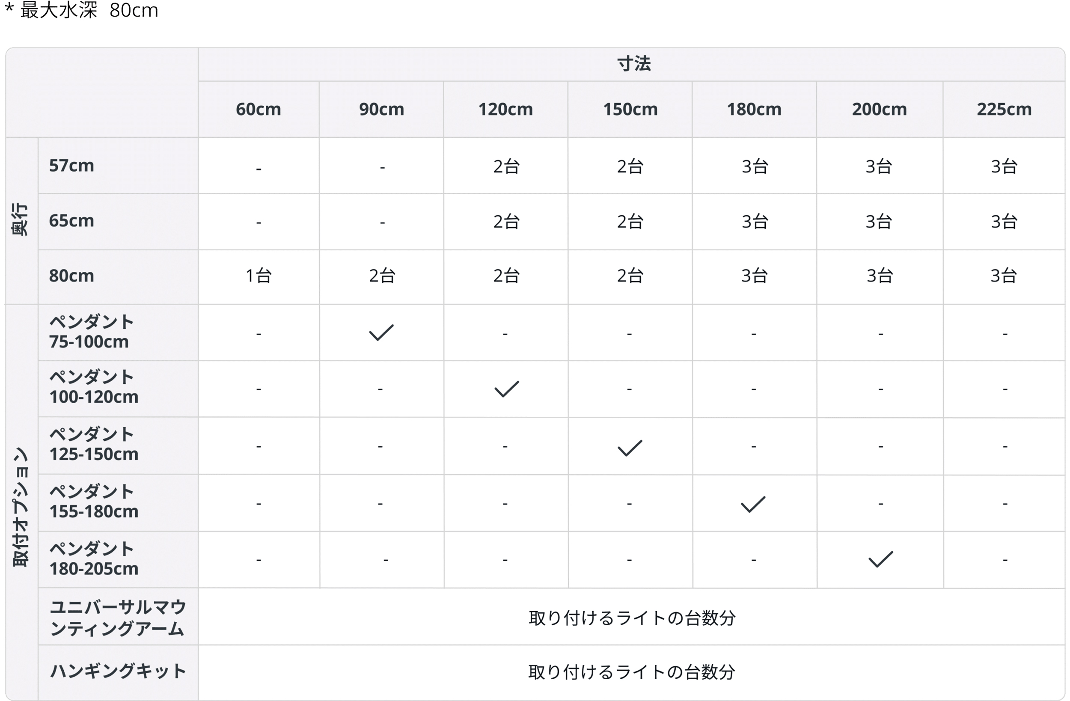Screen dimensions: 1070x701
Task: Click checkmark in ペンダント 100-120cm row
Action: pyautogui.click(x=506, y=389)
